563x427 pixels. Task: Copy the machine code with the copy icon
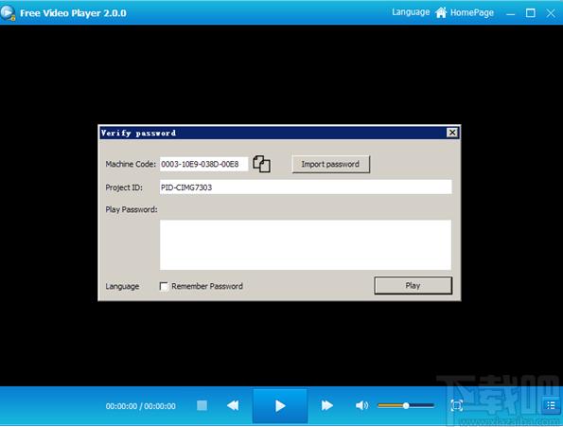click(x=262, y=164)
